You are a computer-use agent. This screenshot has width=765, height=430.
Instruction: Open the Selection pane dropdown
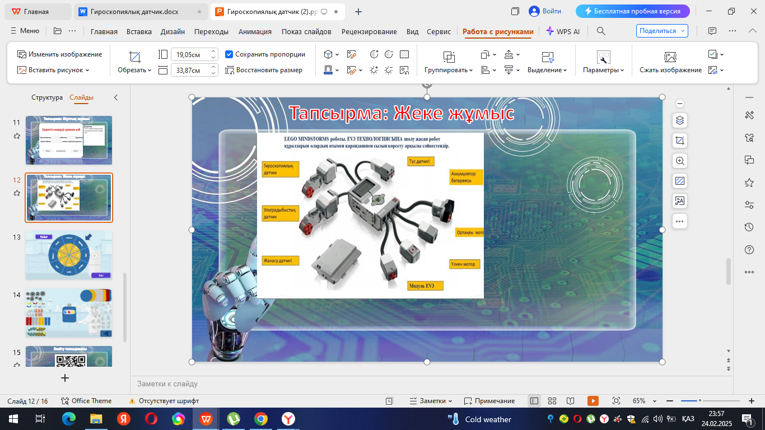click(x=547, y=70)
